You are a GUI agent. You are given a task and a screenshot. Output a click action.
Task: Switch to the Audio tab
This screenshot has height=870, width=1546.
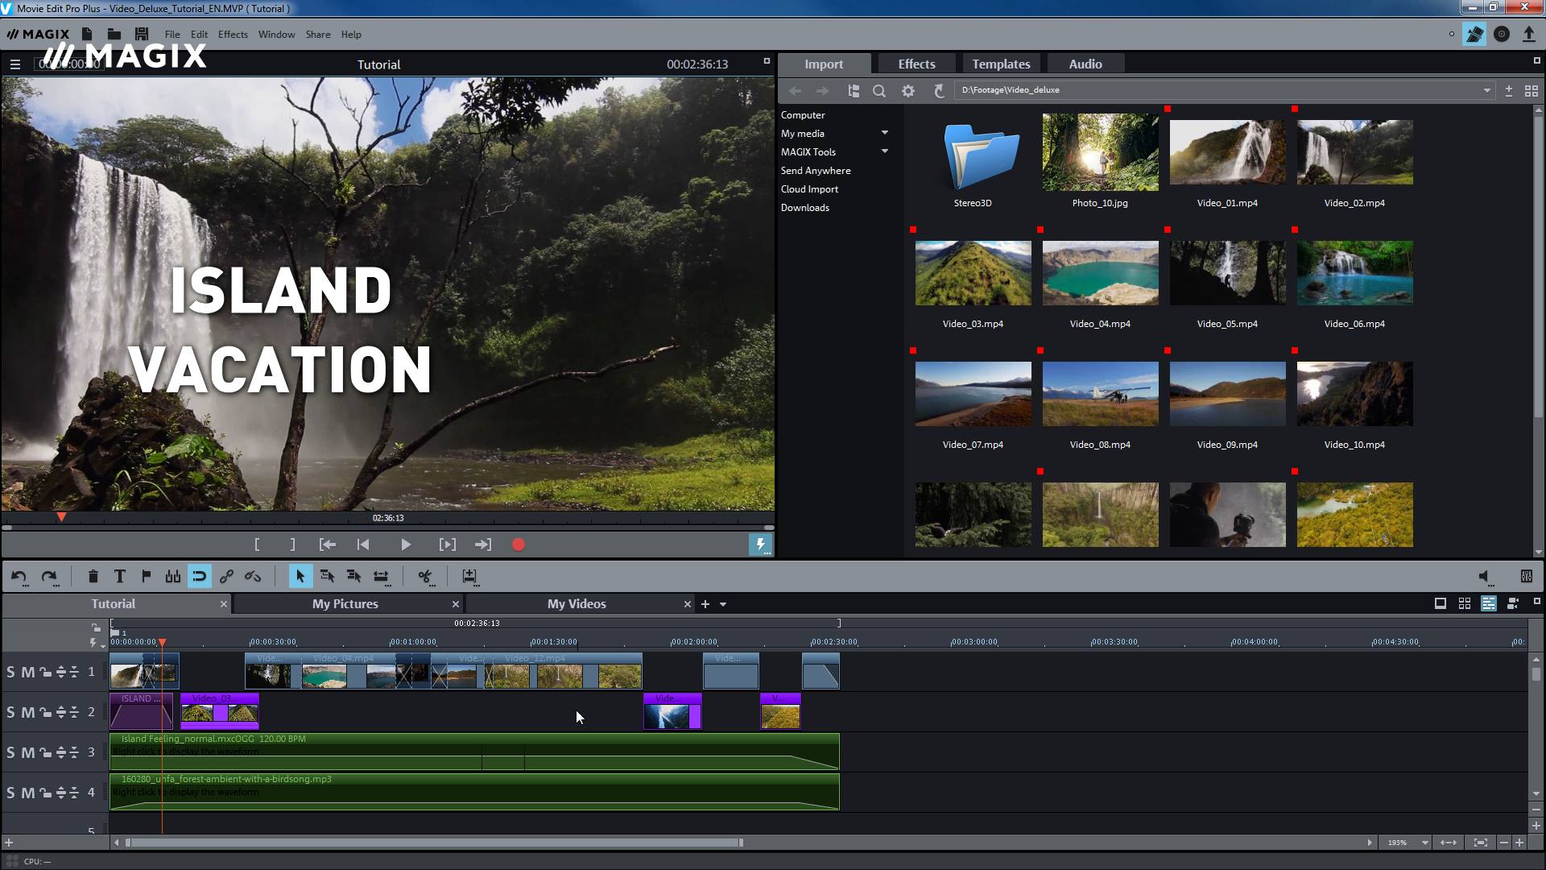click(1087, 64)
